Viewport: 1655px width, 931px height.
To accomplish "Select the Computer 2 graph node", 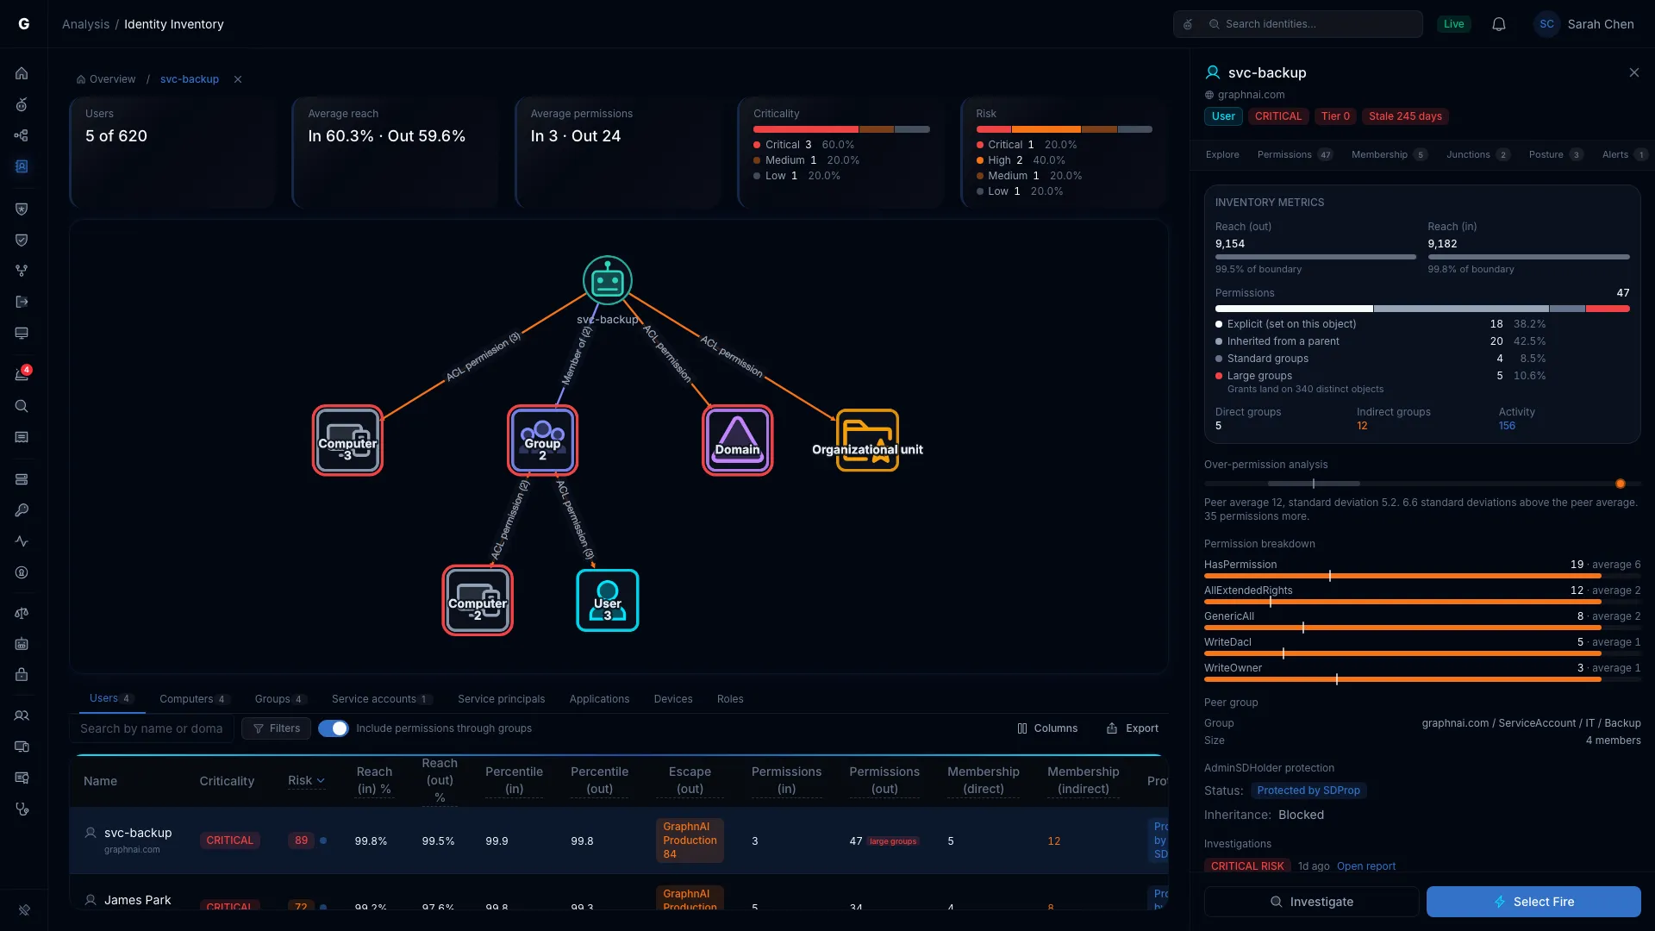I will pyautogui.click(x=478, y=601).
